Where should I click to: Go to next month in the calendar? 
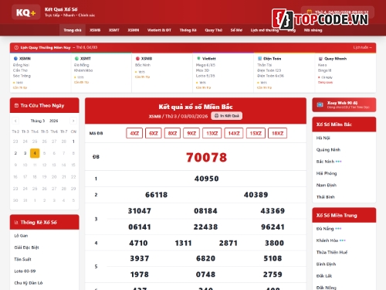73,121
